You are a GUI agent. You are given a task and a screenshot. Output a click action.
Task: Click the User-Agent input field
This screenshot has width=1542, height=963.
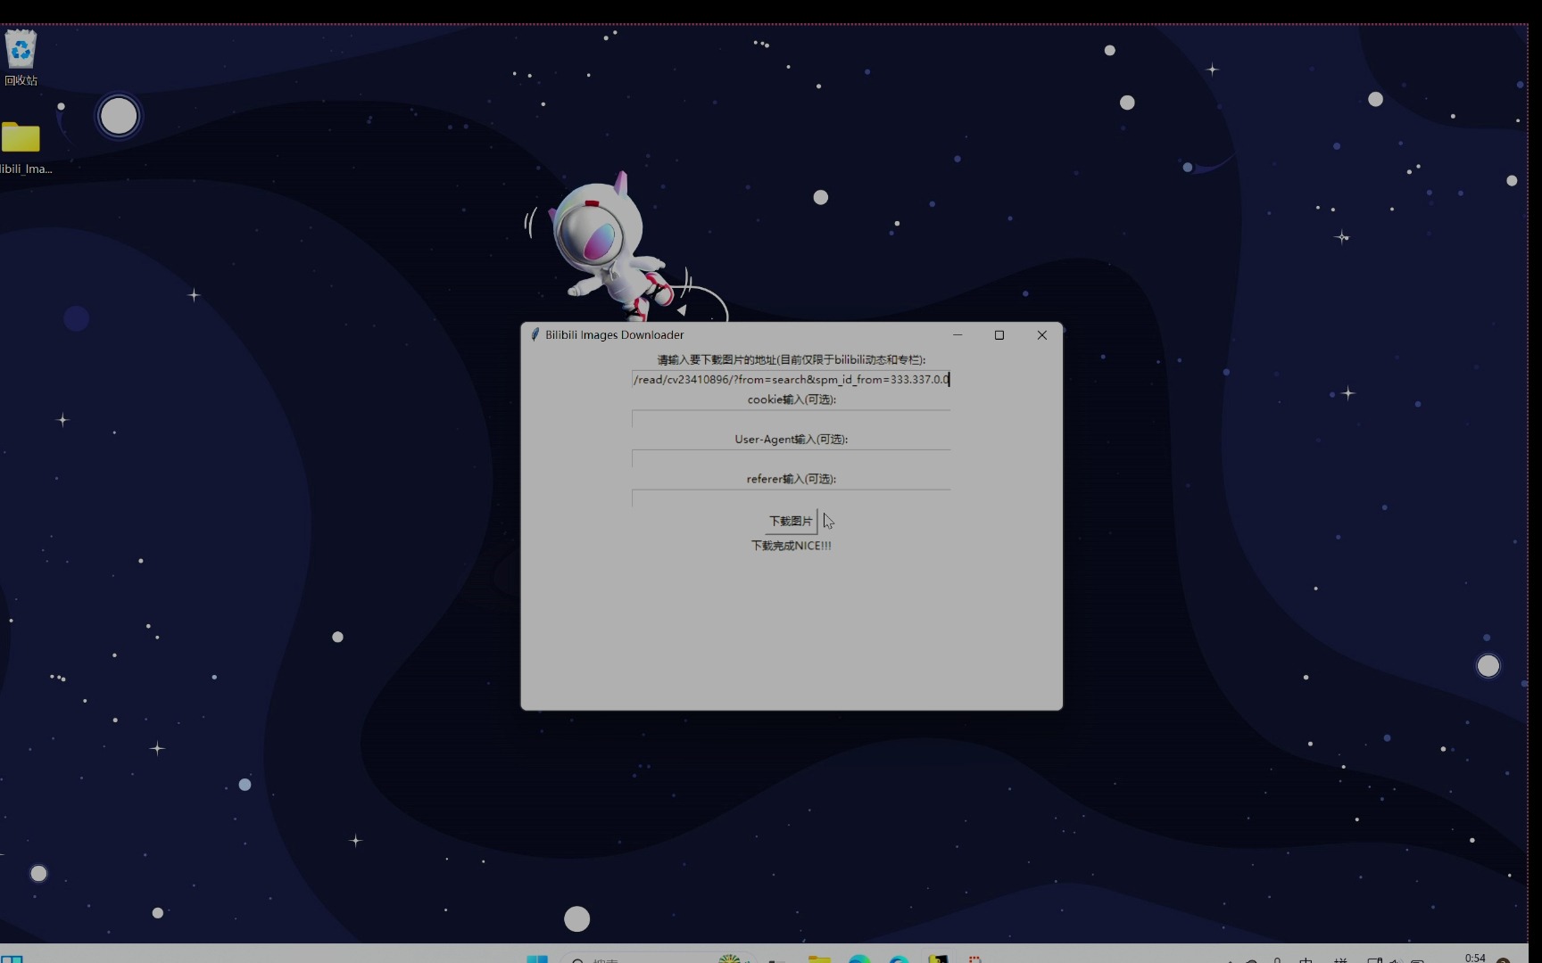tap(791, 459)
